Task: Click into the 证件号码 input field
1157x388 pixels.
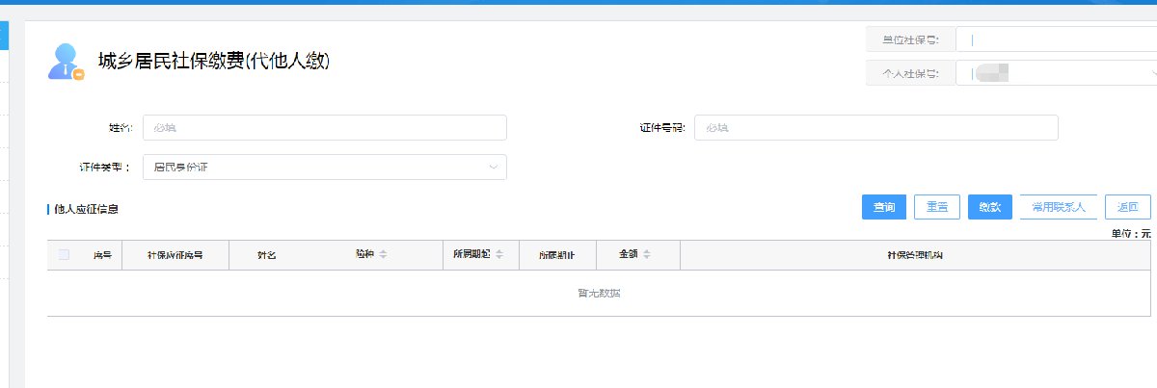Action: (875, 128)
